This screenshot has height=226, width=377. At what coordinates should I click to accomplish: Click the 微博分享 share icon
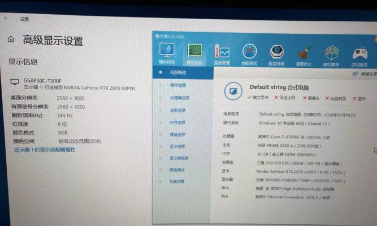(355, 74)
